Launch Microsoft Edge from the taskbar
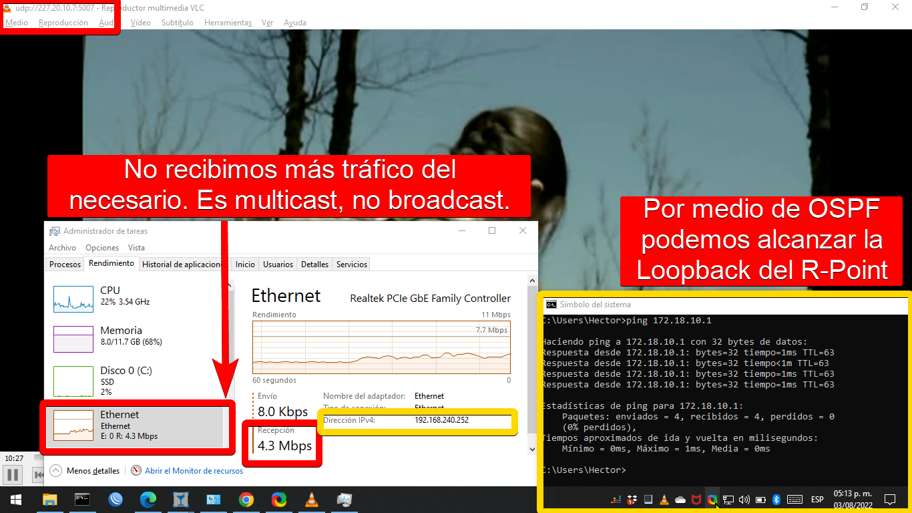Viewport: 912px width, 513px height. click(148, 499)
